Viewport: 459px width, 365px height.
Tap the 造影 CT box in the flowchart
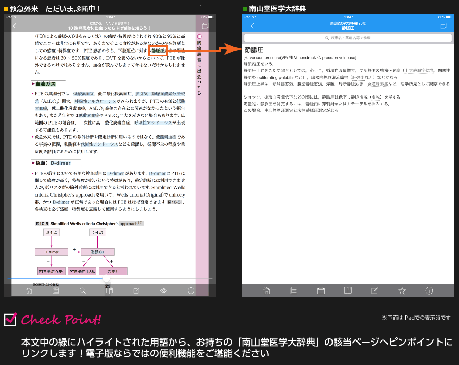[x=97, y=252]
